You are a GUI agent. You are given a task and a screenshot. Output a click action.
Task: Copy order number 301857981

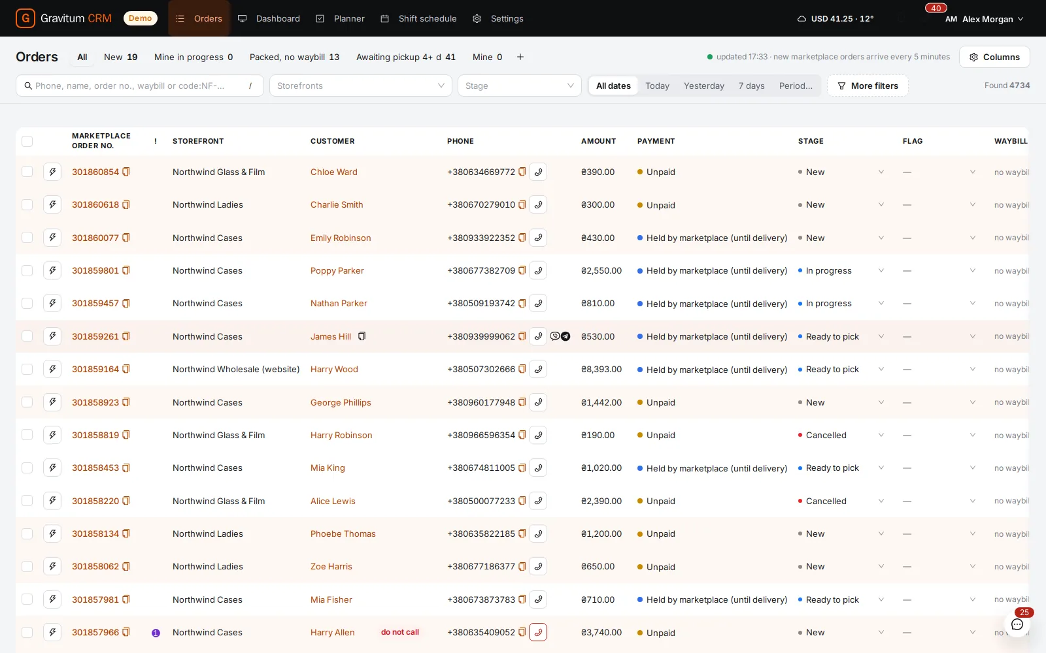(126, 599)
